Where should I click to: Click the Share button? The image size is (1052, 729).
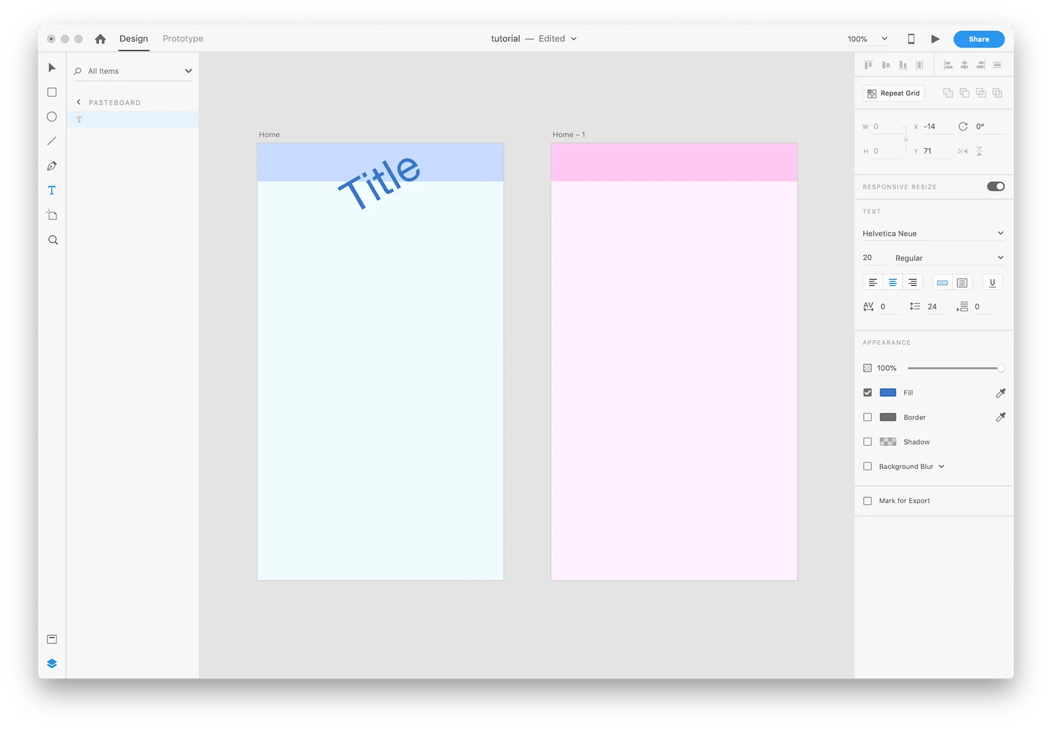tap(978, 39)
